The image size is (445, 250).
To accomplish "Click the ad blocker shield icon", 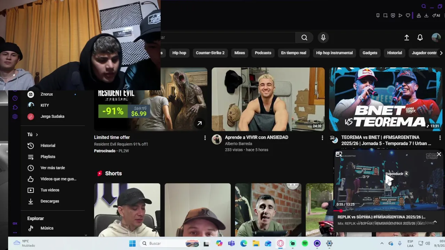I will pyautogui.click(x=393, y=15).
